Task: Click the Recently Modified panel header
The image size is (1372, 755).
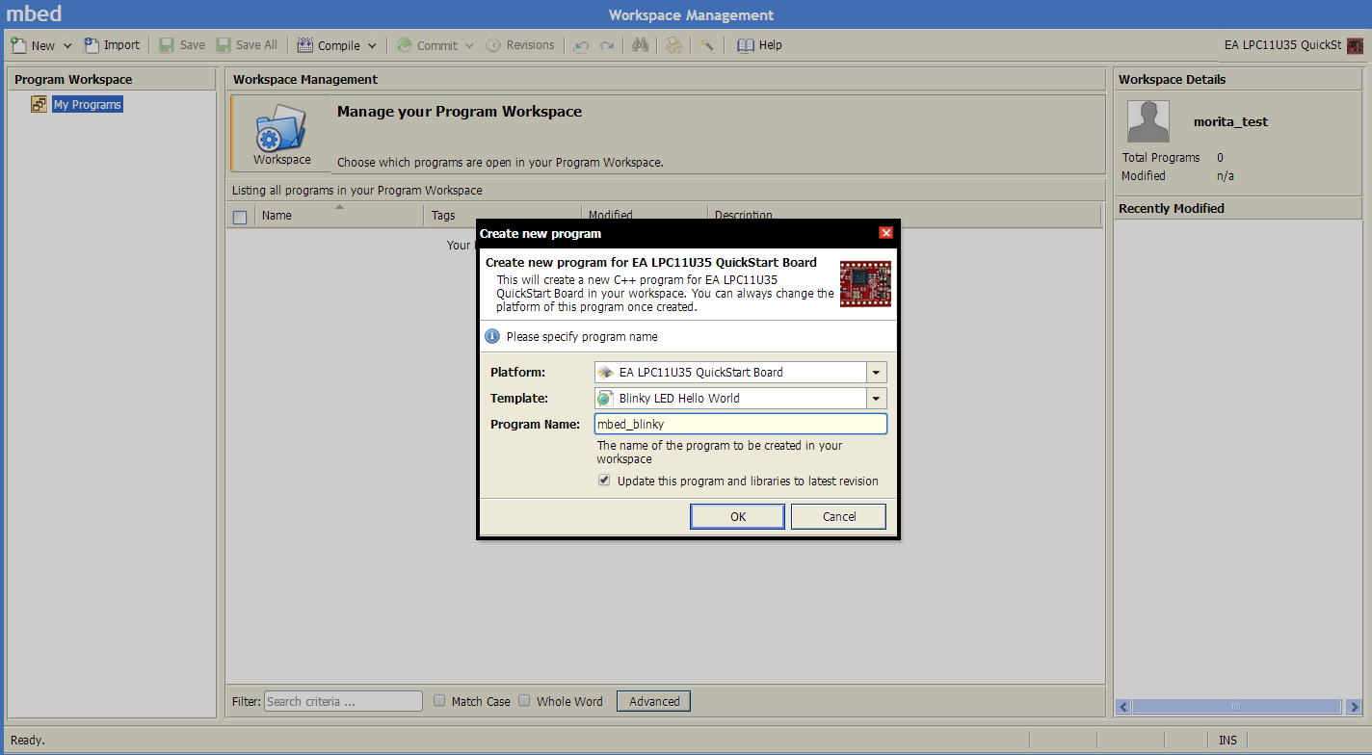Action: [1238, 208]
